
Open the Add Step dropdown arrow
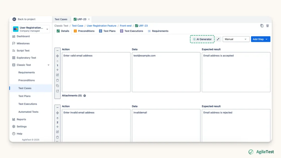[267, 39]
